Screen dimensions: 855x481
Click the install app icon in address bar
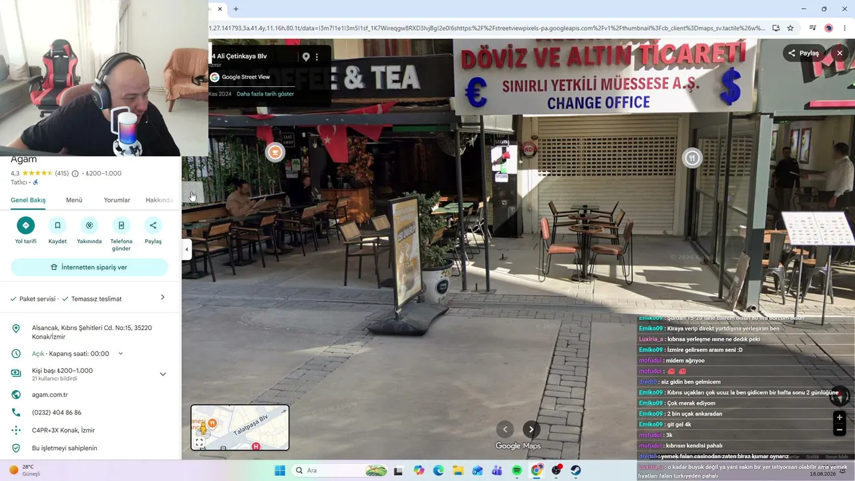pos(776,28)
